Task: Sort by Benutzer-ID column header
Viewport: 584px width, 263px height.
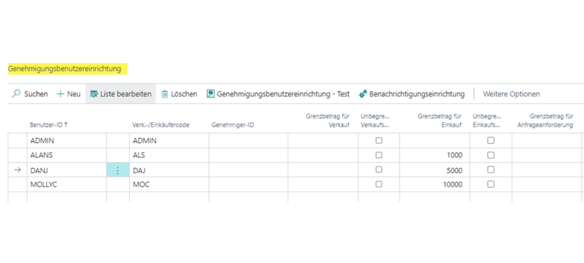Action: click(48, 125)
